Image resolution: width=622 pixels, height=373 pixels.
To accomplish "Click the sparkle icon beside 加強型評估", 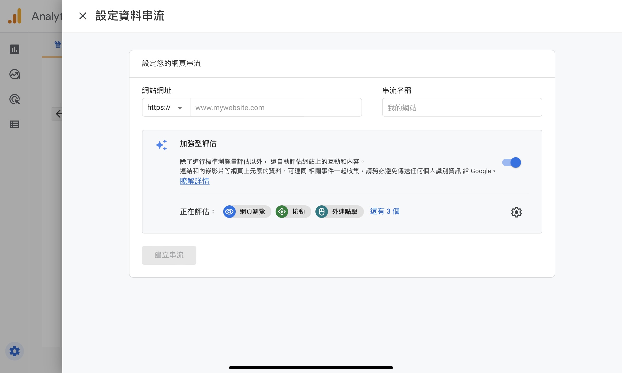I will (x=161, y=145).
